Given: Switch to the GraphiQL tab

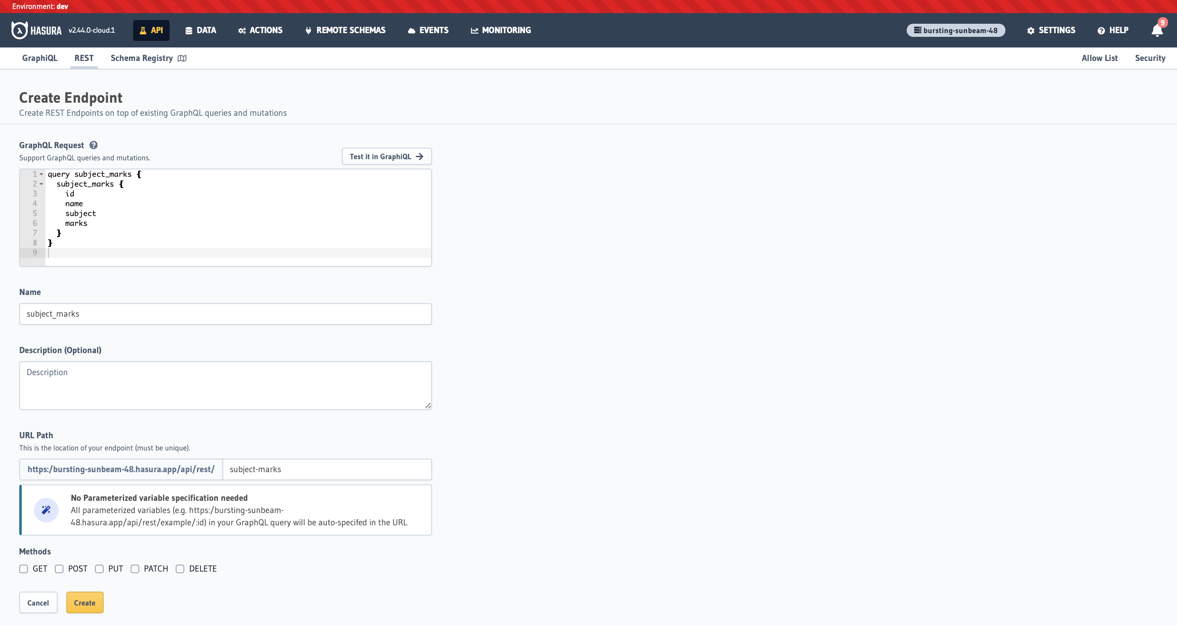Looking at the screenshot, I should coord(40,58).
